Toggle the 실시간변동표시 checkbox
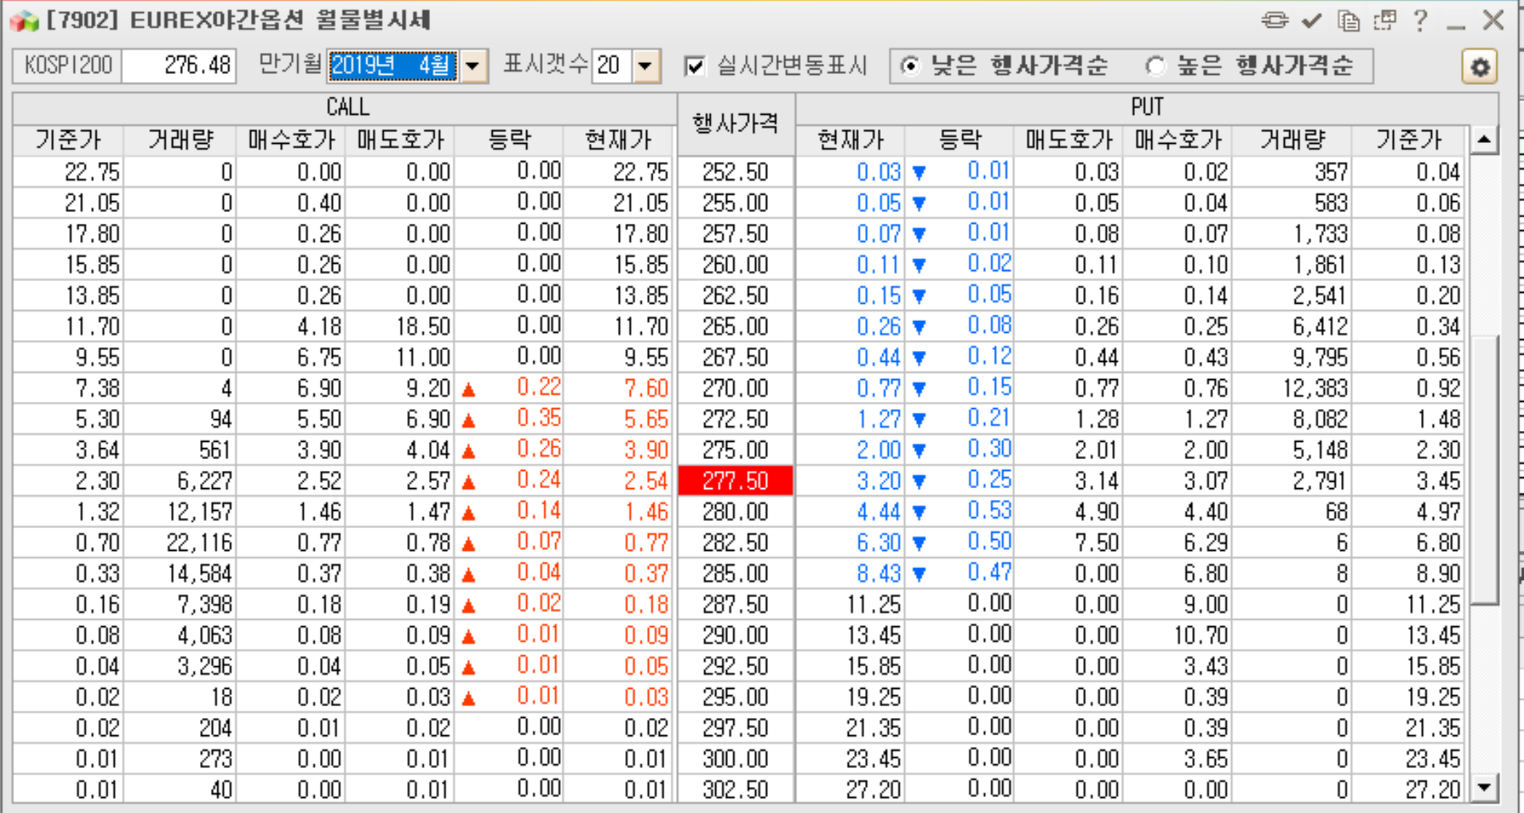This screenshot has width=1524, height=813. 695,66
